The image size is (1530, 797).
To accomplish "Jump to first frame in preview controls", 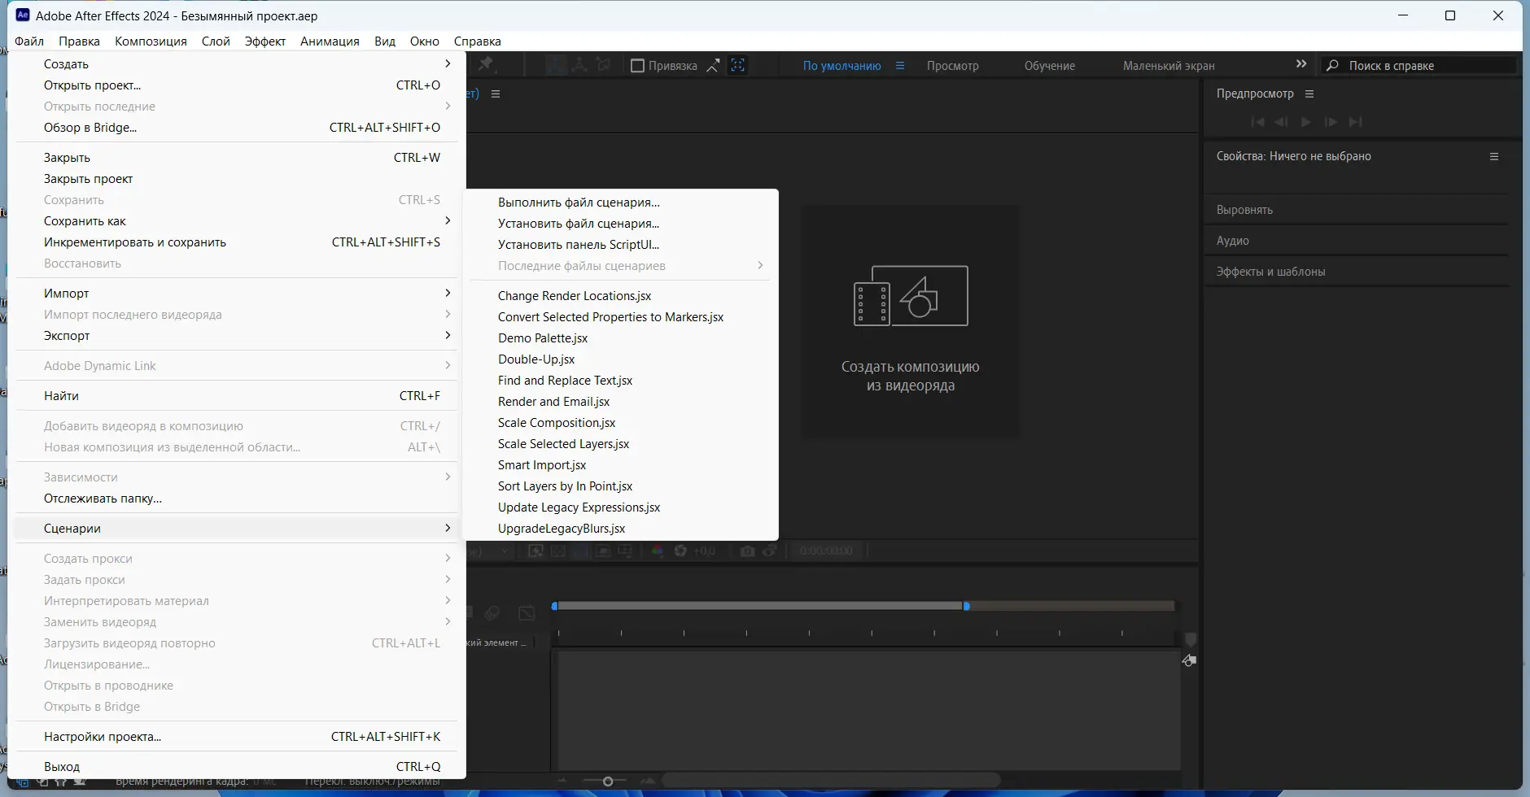I will click(x=1257, y=122).
